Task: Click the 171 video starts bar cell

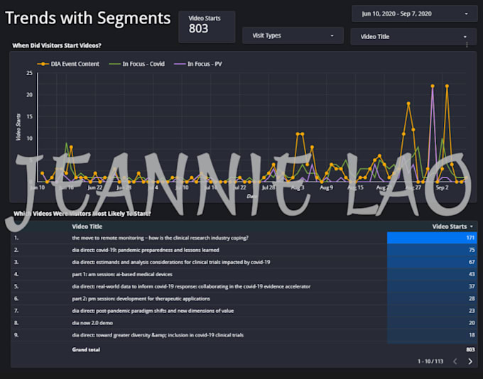Action: point(432,238)
